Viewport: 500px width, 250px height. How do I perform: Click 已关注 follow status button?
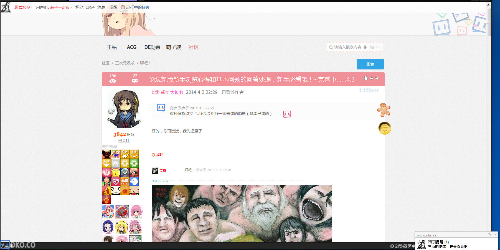[124, 141]
